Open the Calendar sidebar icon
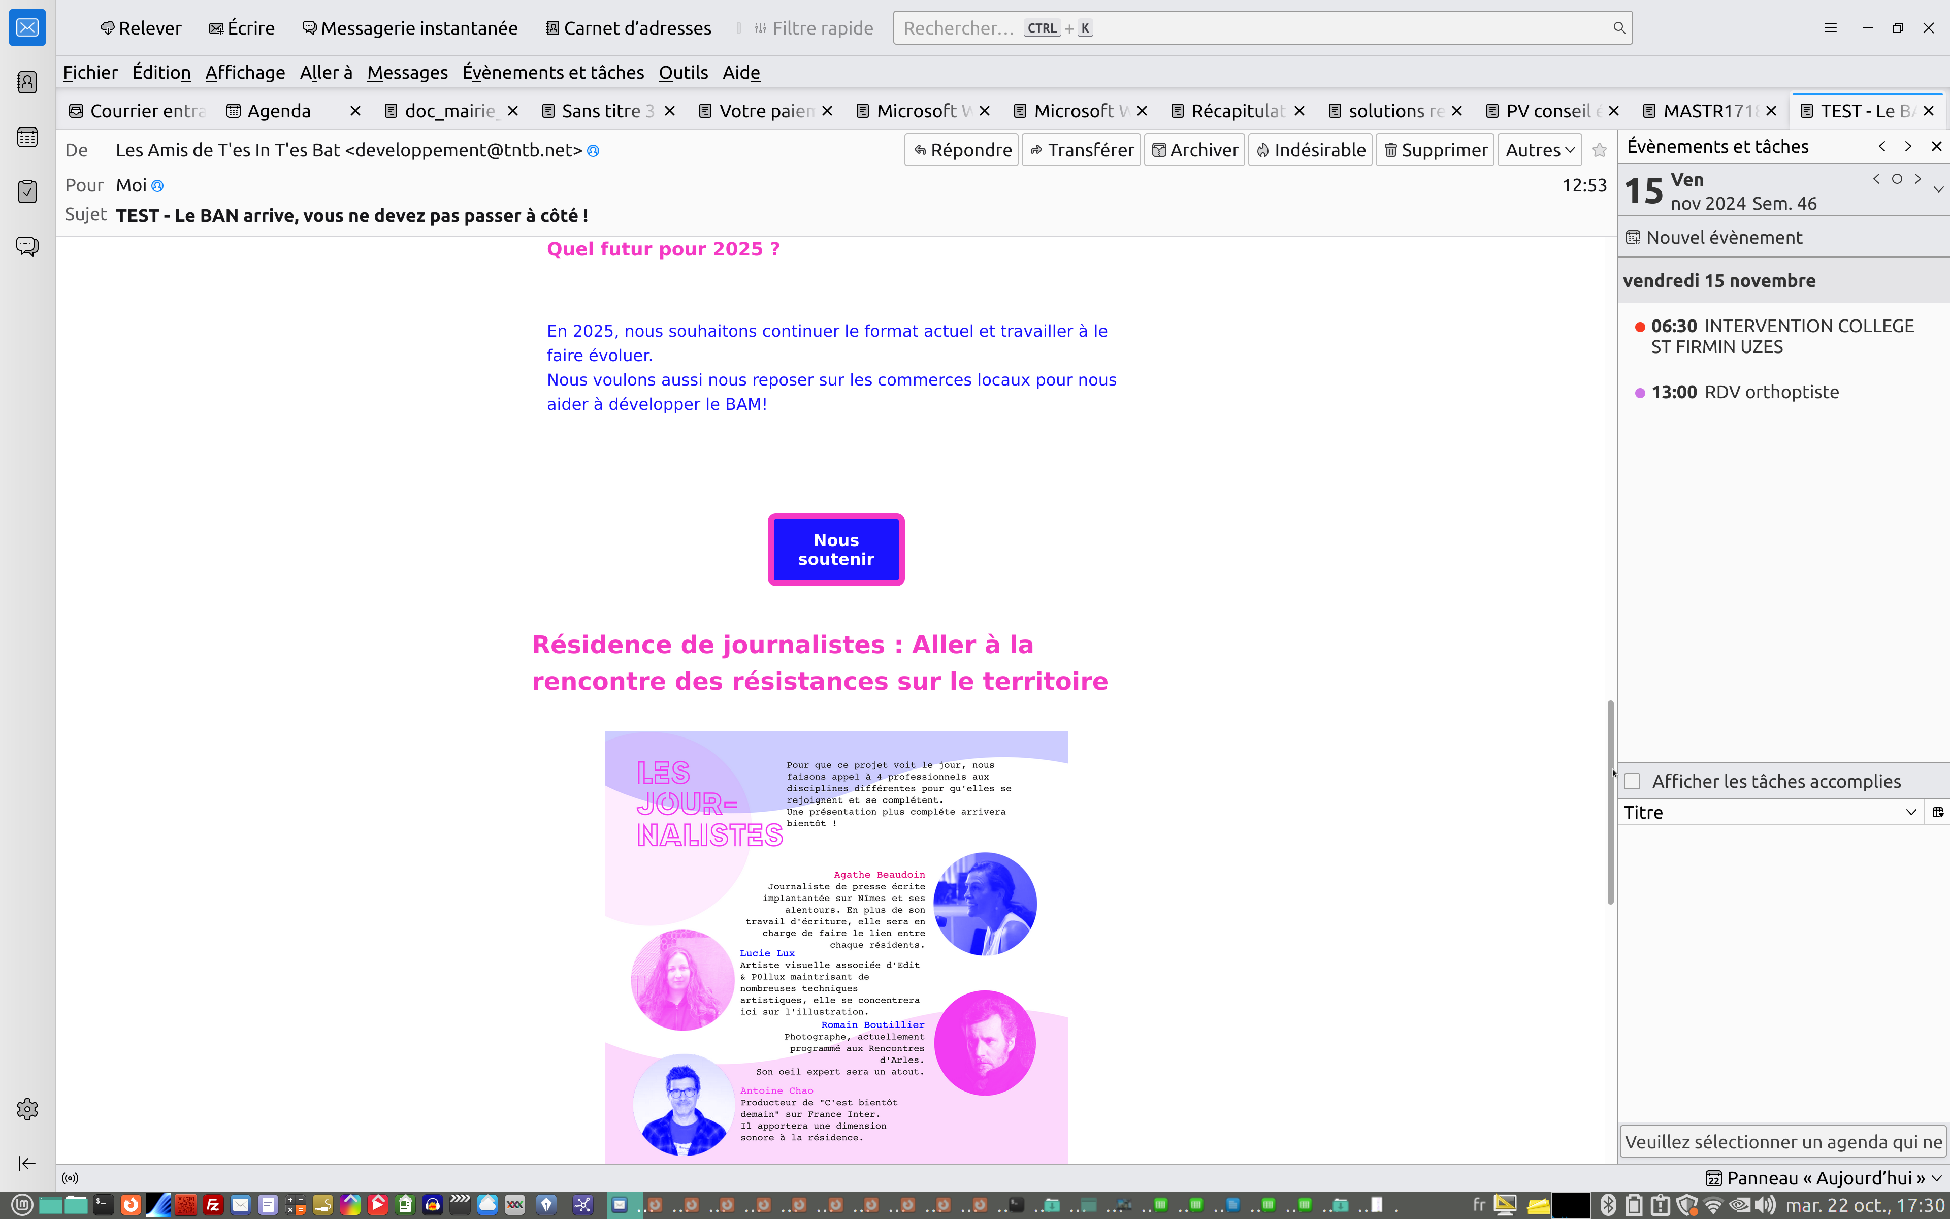Viewport: 1950px width, 1219px height. tap(27, 137)
